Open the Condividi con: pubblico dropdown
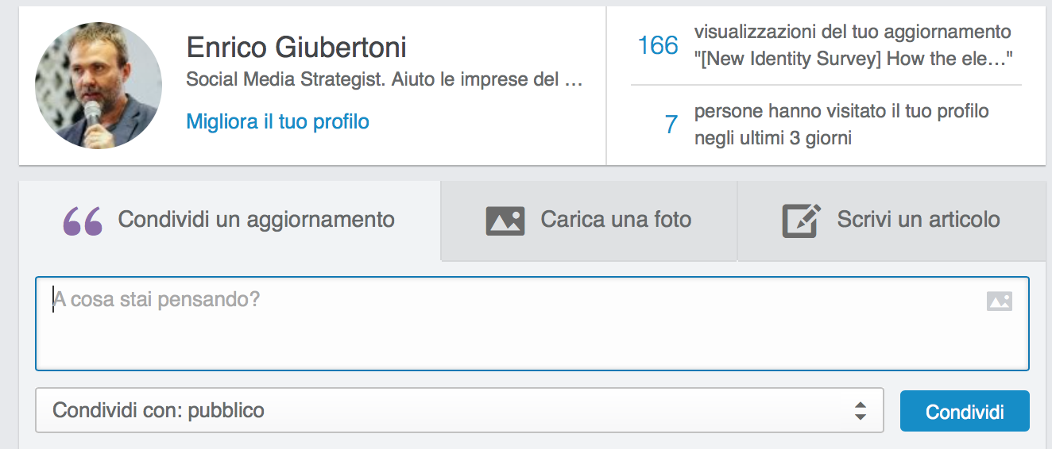The width and height of the screenshot is (1052, 449). 459,411
